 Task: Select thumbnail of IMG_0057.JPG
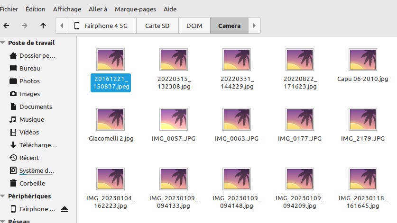174,119
